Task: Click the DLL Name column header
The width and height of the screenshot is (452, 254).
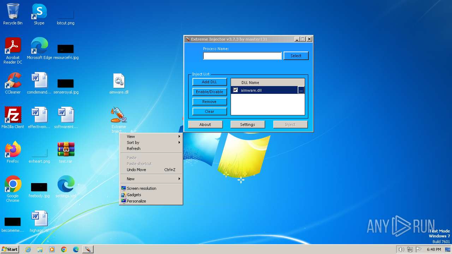Action: (268, 83)
